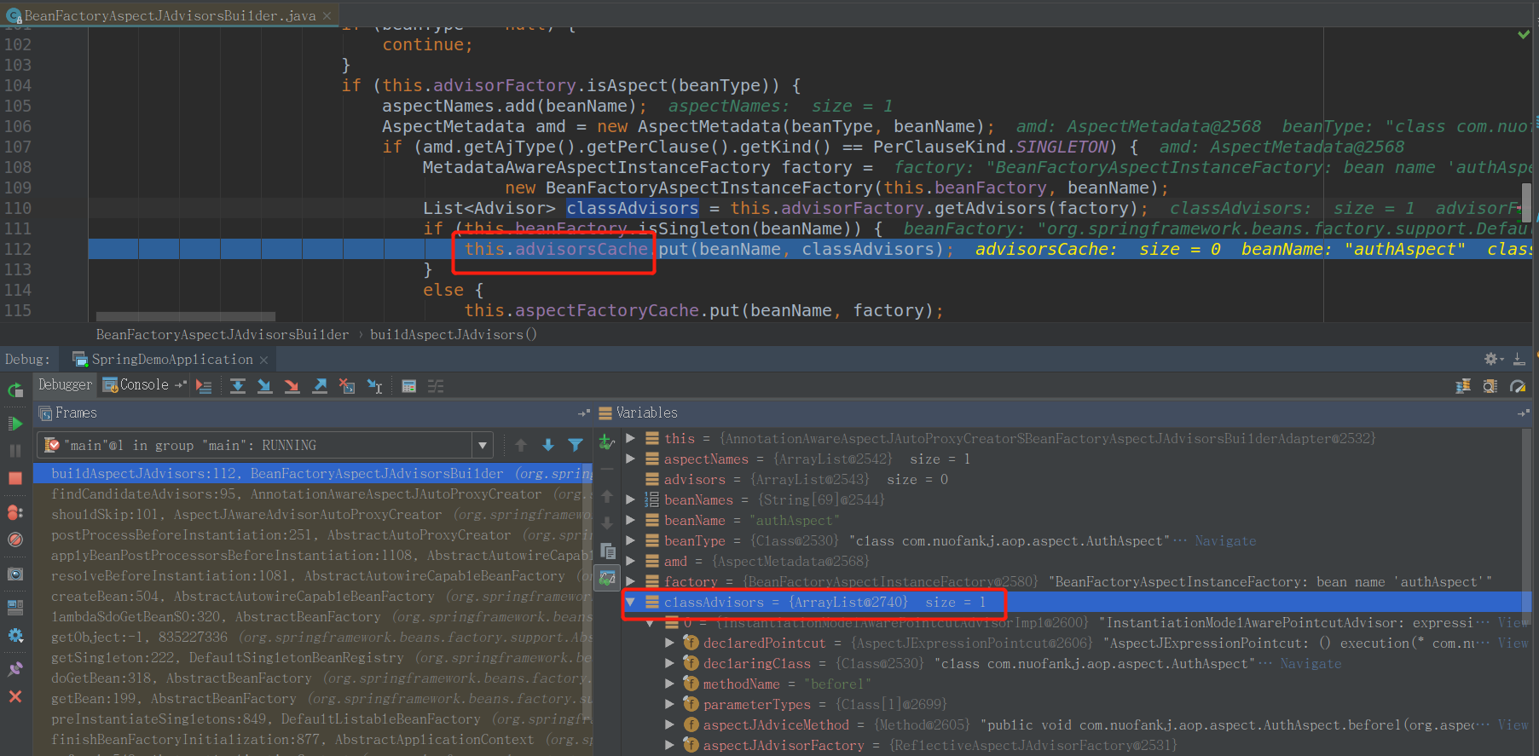The height and width of the screenshot is (756, 1539).
Task: Click the Step Over debugger icon
Action: coord(238,386)
